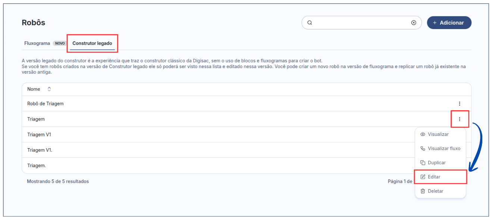Image resolution: width=492 pixels, height=220 pixels.
Task: Select the Construtor legado tab
Action: click(x=92, y=43)
